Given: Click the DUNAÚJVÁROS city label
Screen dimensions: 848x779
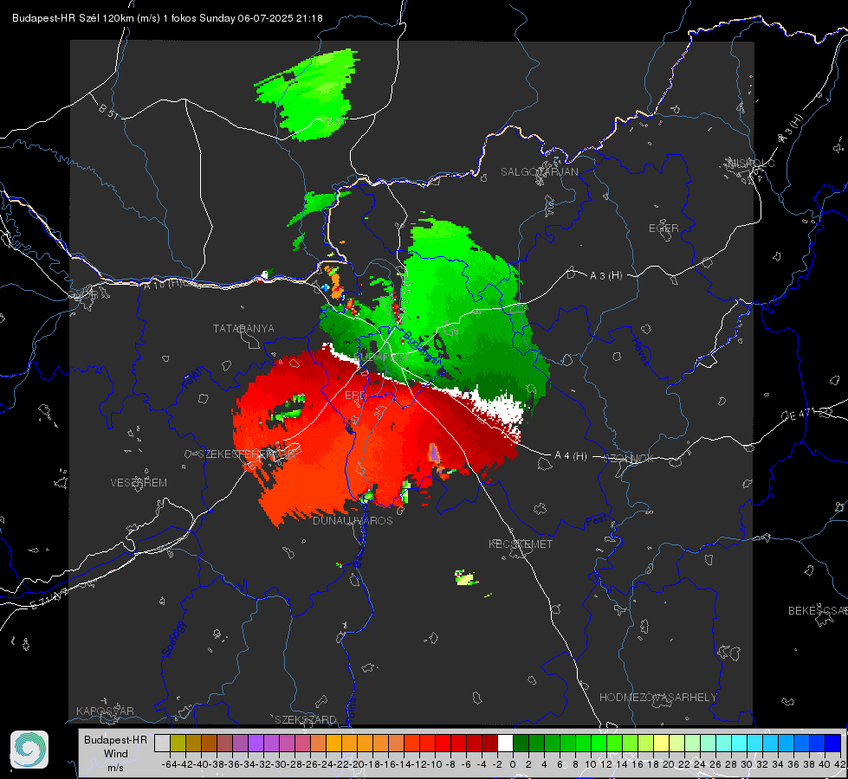Looking at the screenshot, I should [353, 520].
